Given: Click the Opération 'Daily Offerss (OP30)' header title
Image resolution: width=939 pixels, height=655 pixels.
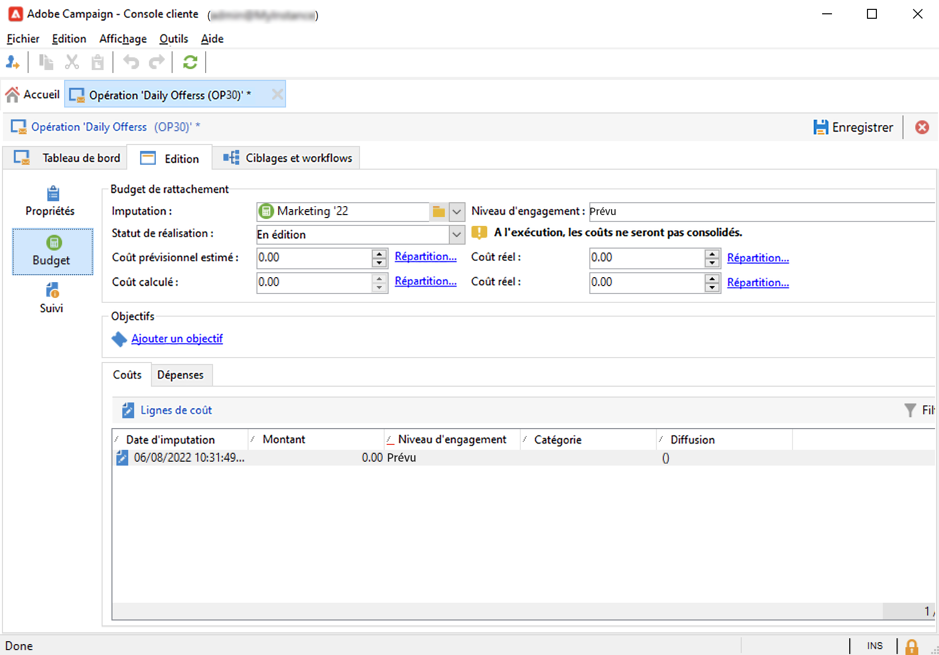Looking at the screenshot, I should 116,127.
